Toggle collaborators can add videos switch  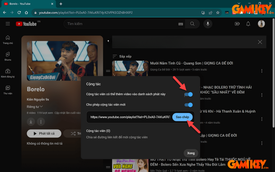[x=188, y=94]
